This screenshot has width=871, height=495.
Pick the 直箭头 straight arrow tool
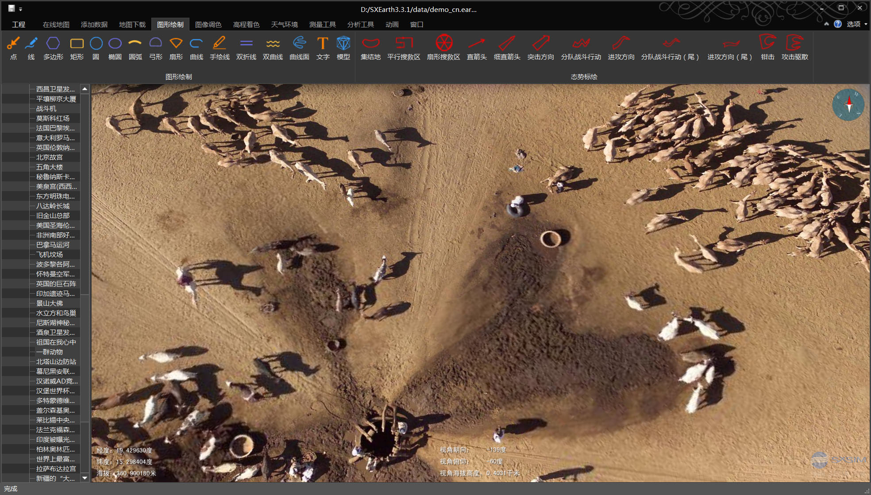(477, 48)
